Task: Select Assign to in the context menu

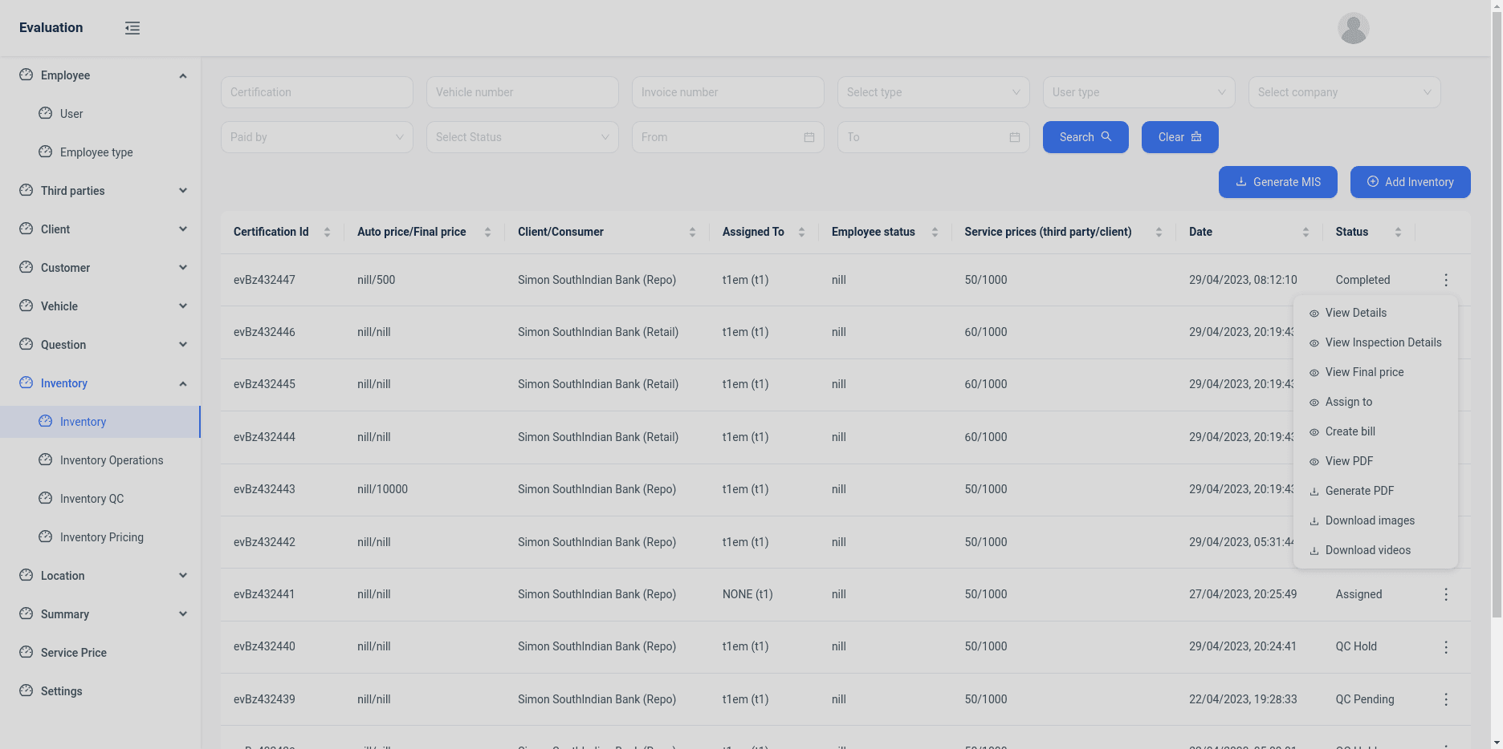Action: [1375, 402]
